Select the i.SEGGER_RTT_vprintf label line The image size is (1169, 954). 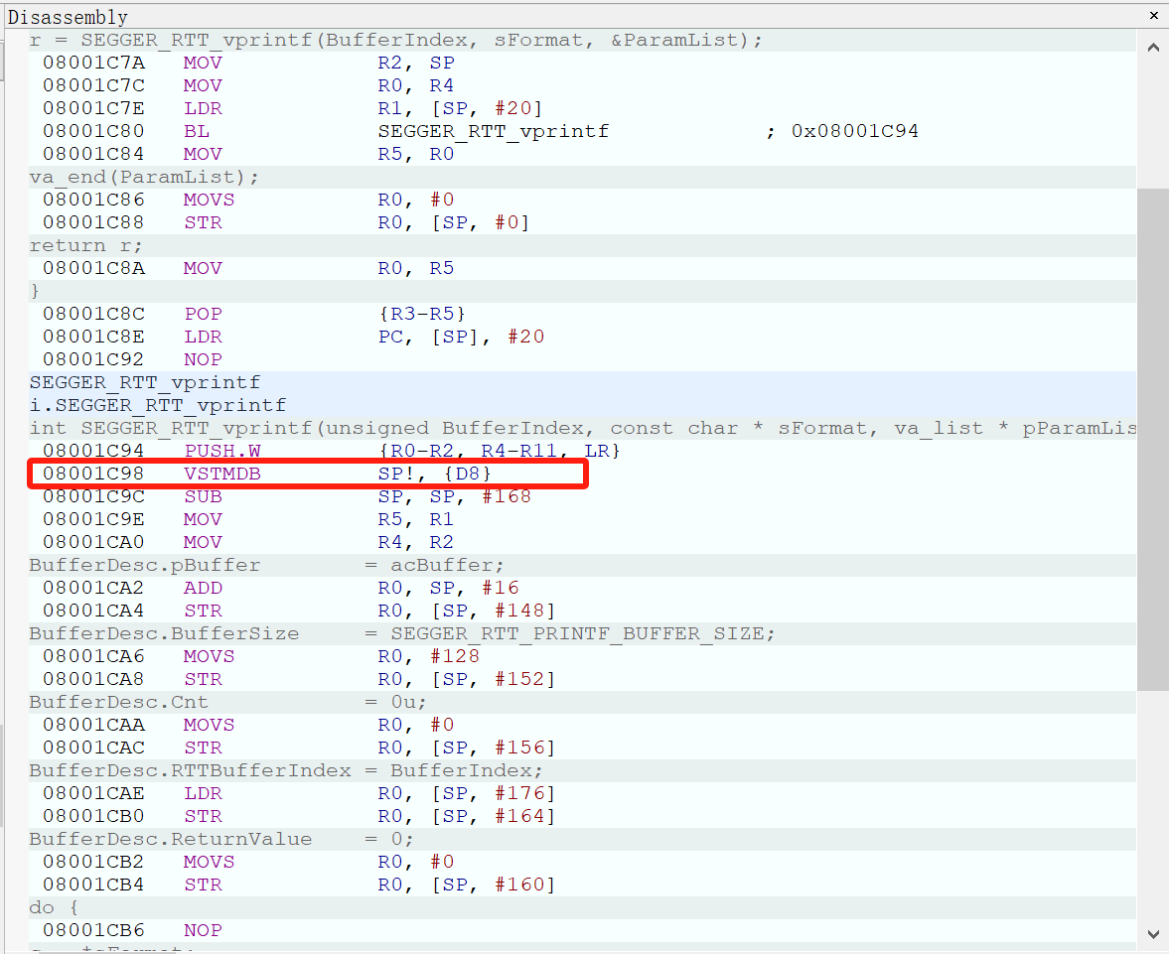158,405
